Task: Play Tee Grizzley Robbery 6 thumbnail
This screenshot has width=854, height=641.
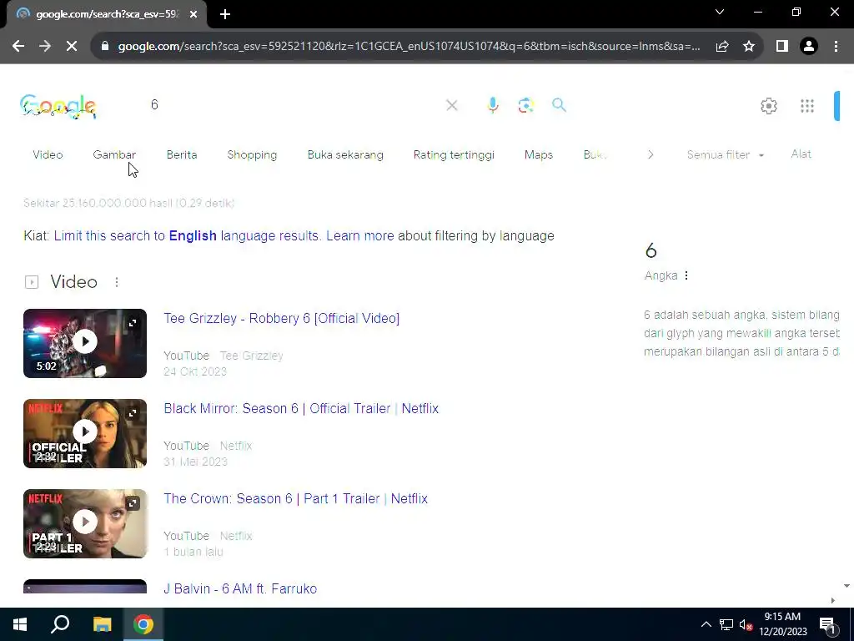Action: (x=85, y=343)
